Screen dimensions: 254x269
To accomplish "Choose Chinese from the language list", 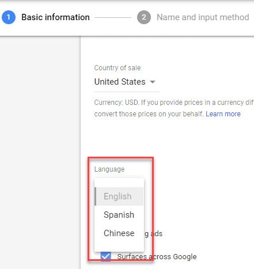I will pos(119,233).
